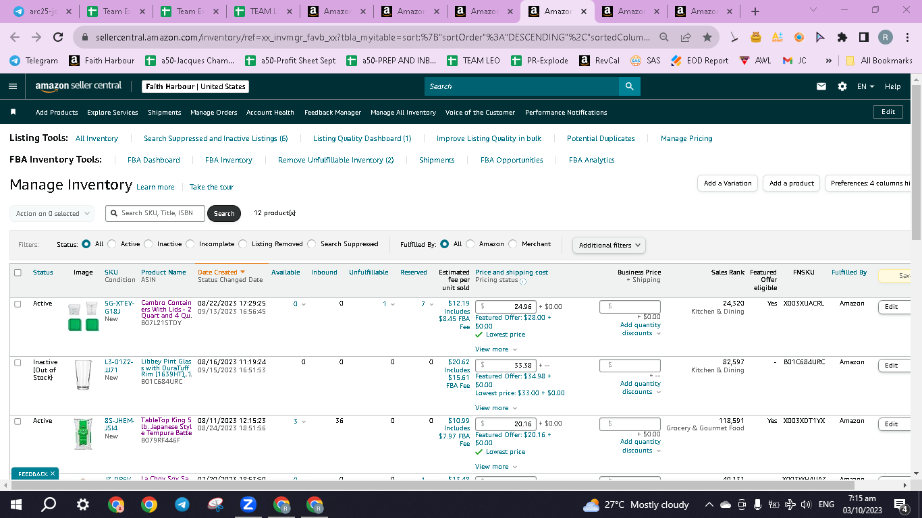The height and width of the screenshot is (518, 922).
Task: Open Zoom from the Windows taskbar
Action: click(248, 505)
